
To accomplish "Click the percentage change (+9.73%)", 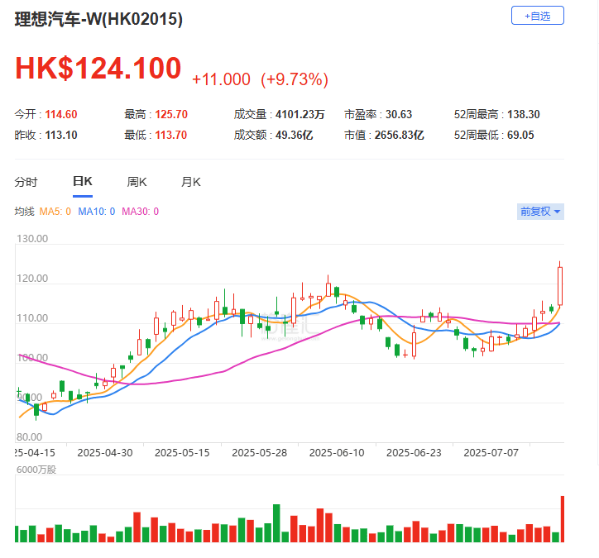I will pos(295,79).
